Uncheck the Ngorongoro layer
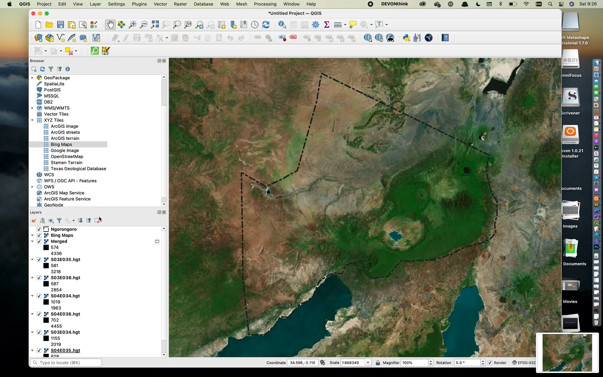The image size is (603, 377). 39,229
